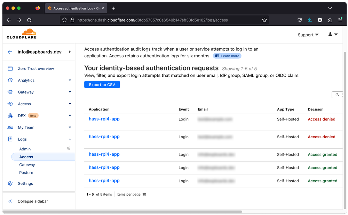This screenshot has width=348, height=215.
Task: Collapse the Logs sidebar section
Action: (70, 139)
